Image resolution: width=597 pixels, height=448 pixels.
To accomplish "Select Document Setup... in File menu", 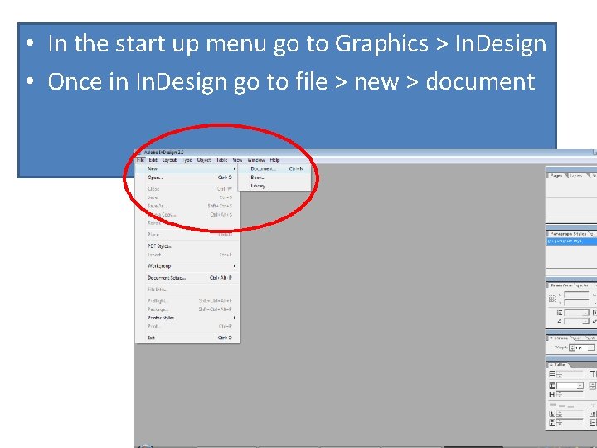I will 187,278.
